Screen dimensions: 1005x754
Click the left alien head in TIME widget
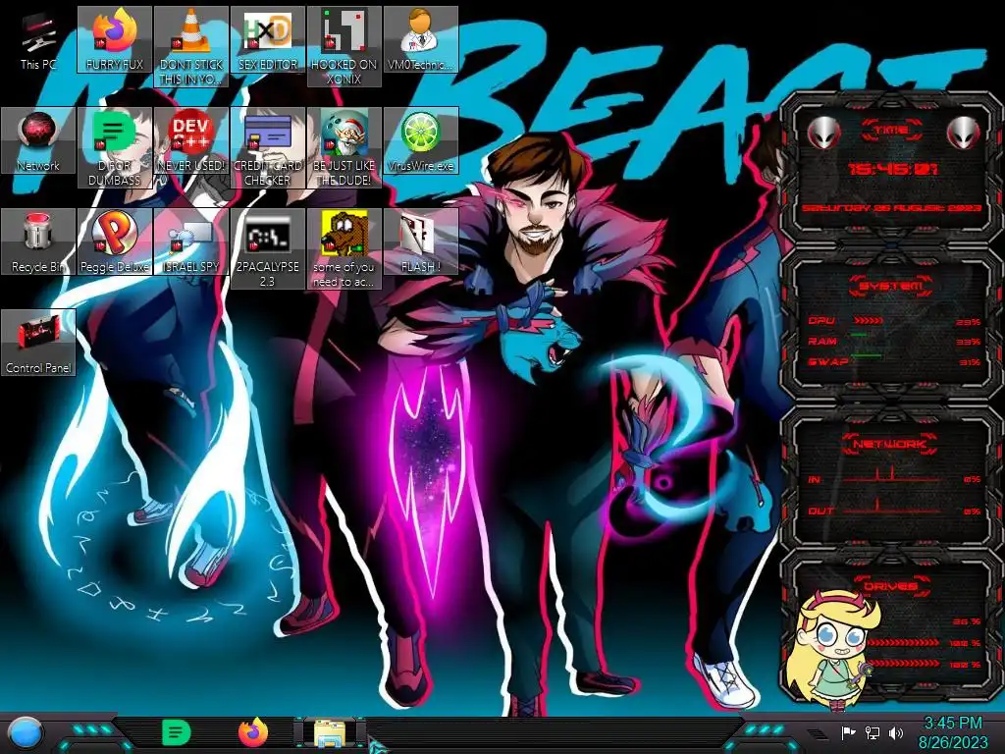(x=823, y=134)
